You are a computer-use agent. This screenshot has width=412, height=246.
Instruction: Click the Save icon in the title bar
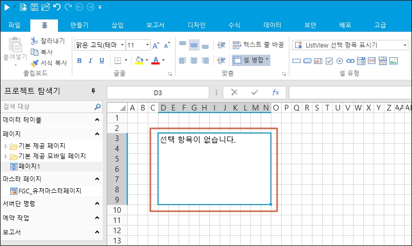tap(34, 7)
